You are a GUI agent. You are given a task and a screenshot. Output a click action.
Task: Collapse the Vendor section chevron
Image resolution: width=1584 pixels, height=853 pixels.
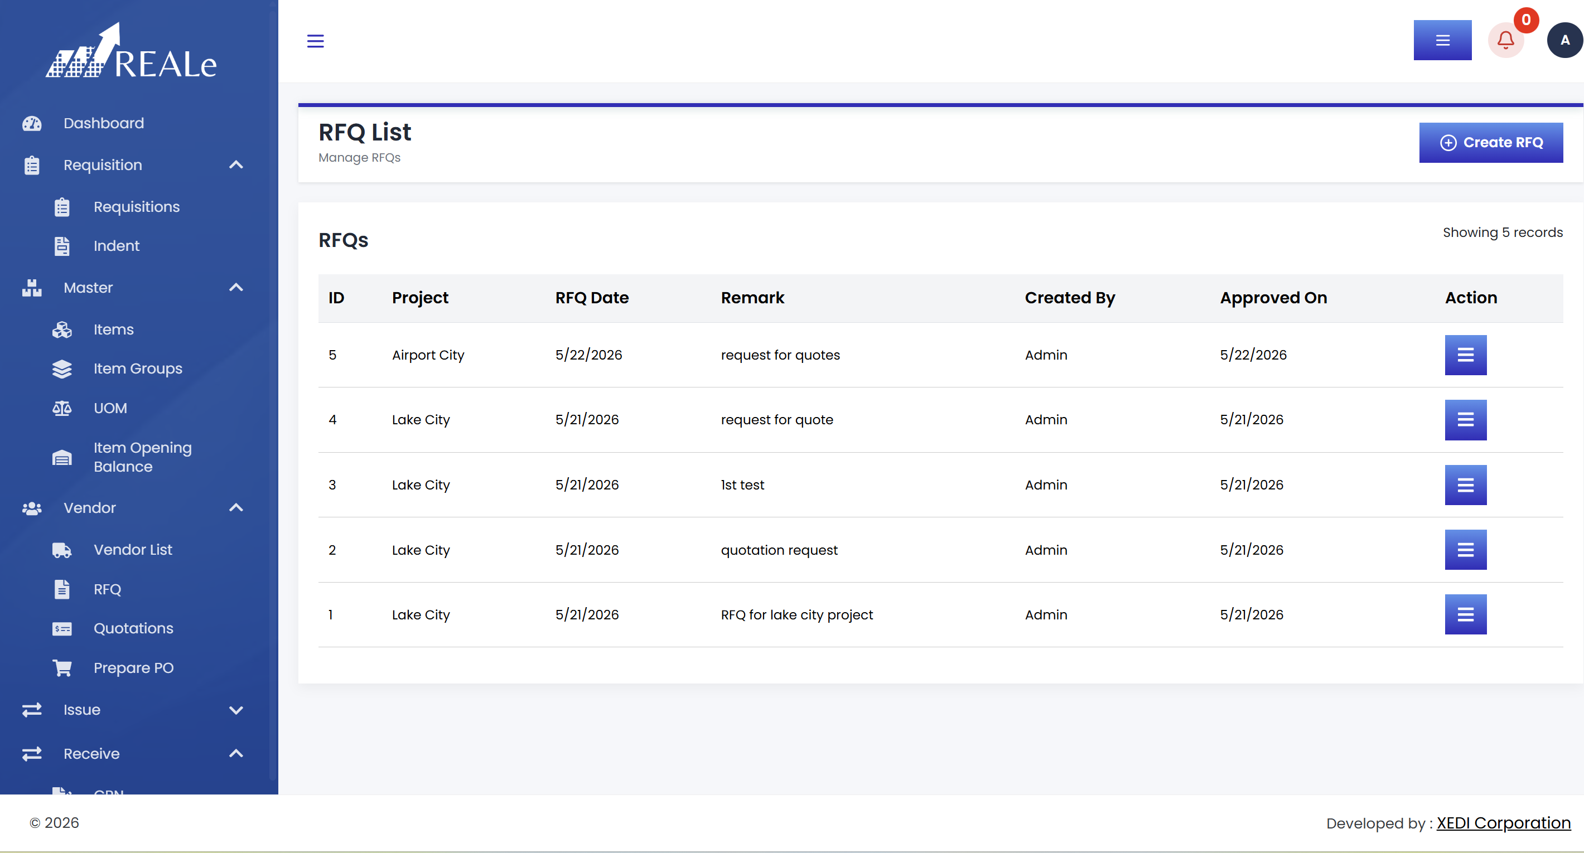point(236,508)
